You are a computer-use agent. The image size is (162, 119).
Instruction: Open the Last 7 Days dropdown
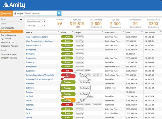[36, 26]
